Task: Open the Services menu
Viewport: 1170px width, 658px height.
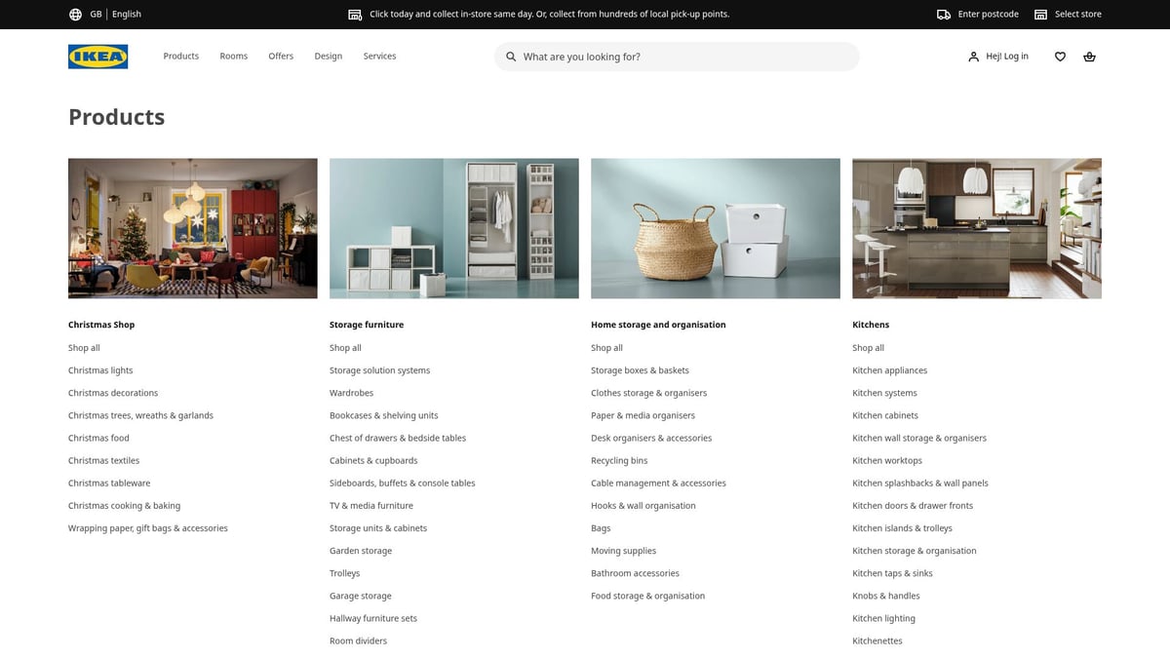Action: [x=379, y=57]
